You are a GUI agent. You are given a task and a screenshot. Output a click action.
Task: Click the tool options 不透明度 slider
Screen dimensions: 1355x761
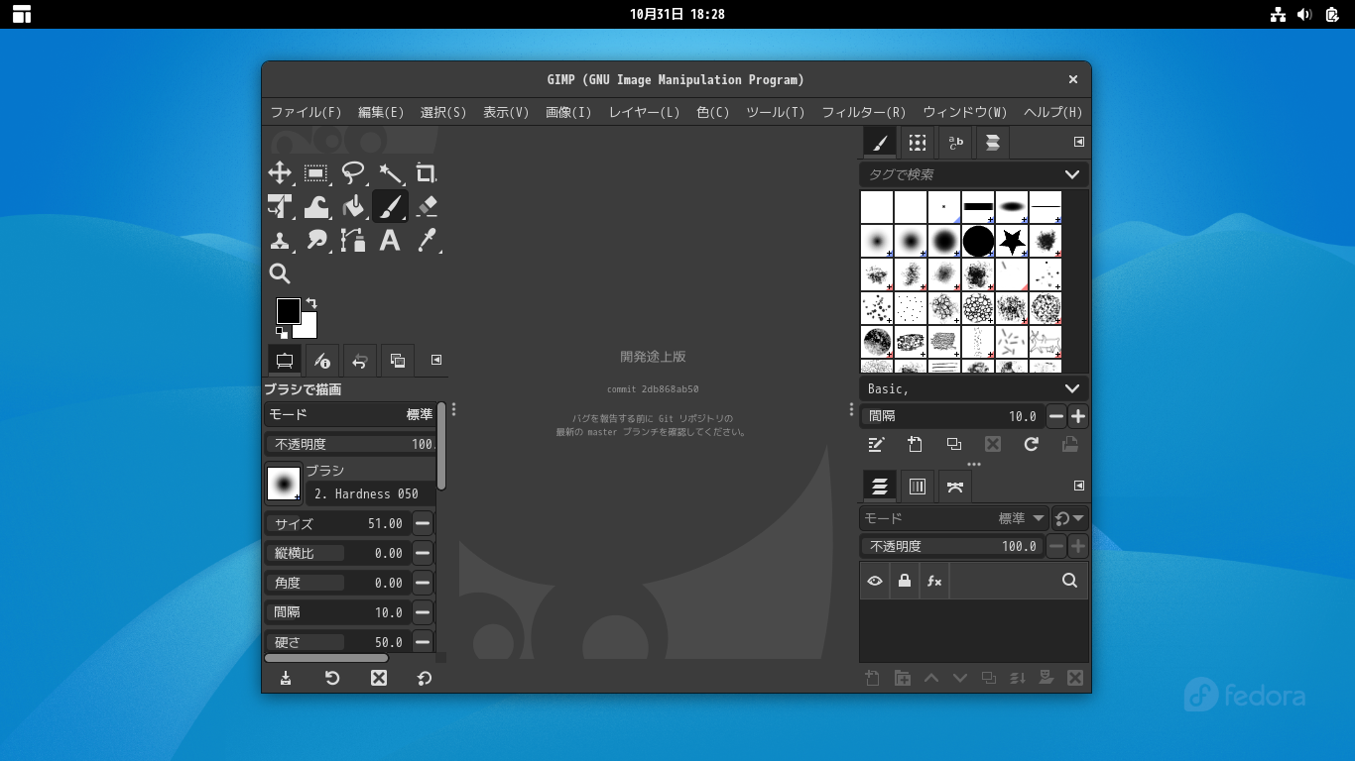pyautogui.click(x=350, y=444)
